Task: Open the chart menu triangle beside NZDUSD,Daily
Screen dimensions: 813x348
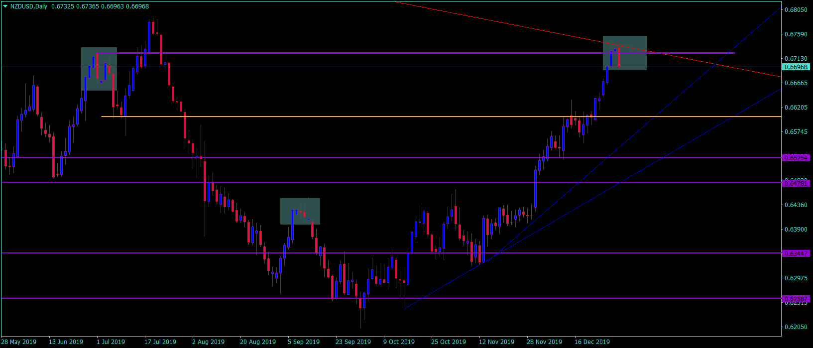Action: pyautogui.click(x=5, y=6)
